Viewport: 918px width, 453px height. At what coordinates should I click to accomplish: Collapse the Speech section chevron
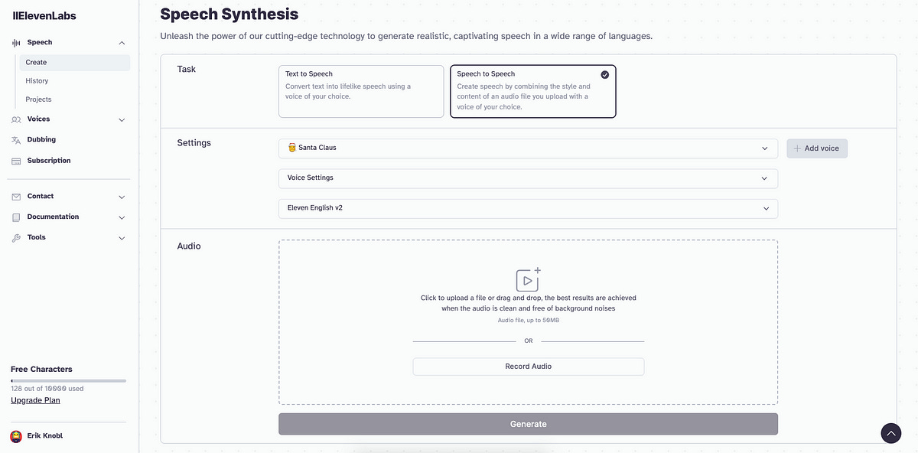(x=122, y=43)
